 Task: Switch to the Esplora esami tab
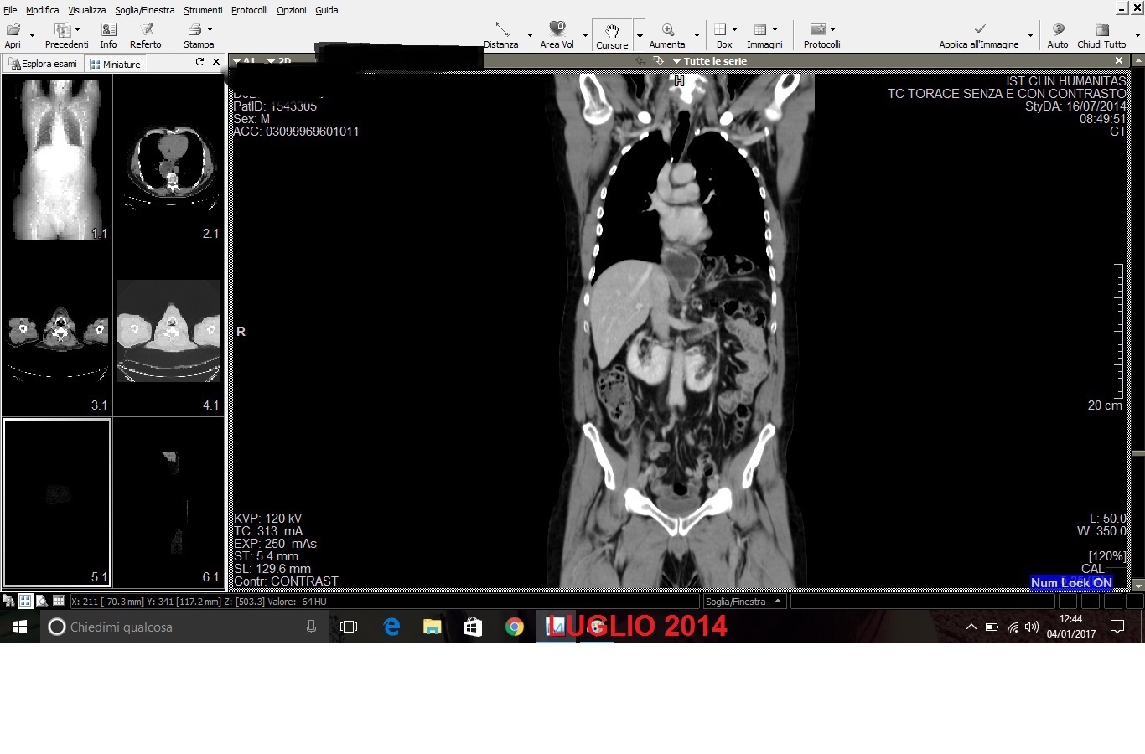(x=43, y=64)
